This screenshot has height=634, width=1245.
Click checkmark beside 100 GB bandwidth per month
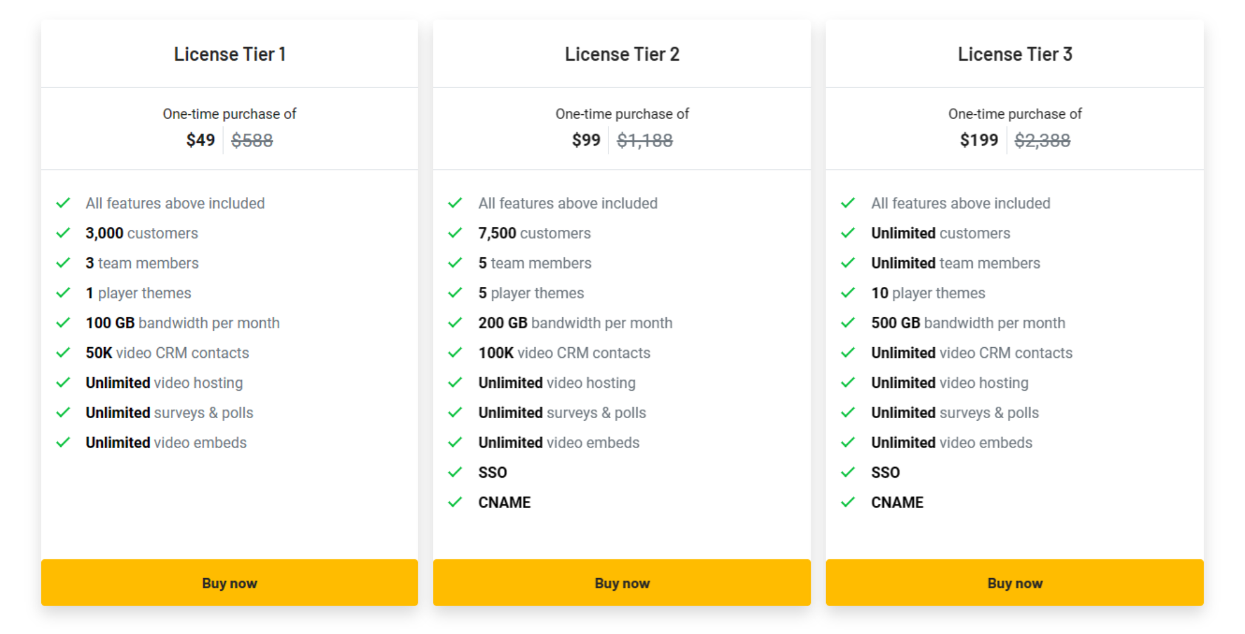(x=63, y=322)
